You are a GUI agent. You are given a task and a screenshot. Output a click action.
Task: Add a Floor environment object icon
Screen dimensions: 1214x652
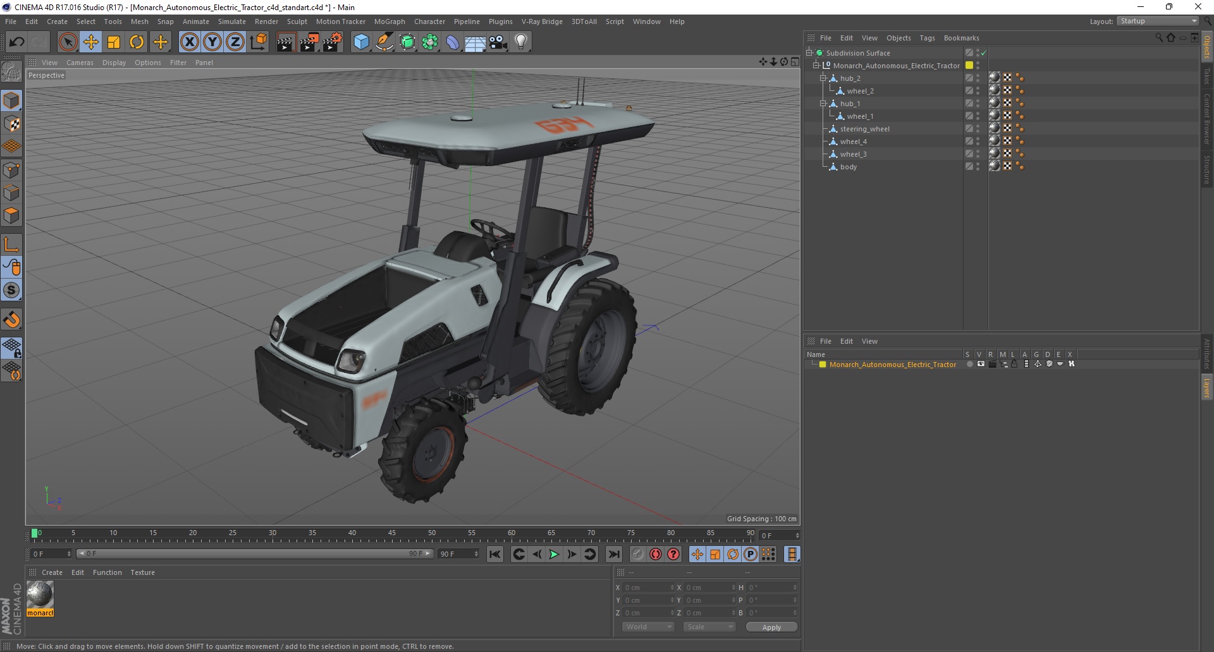[475, 42]
